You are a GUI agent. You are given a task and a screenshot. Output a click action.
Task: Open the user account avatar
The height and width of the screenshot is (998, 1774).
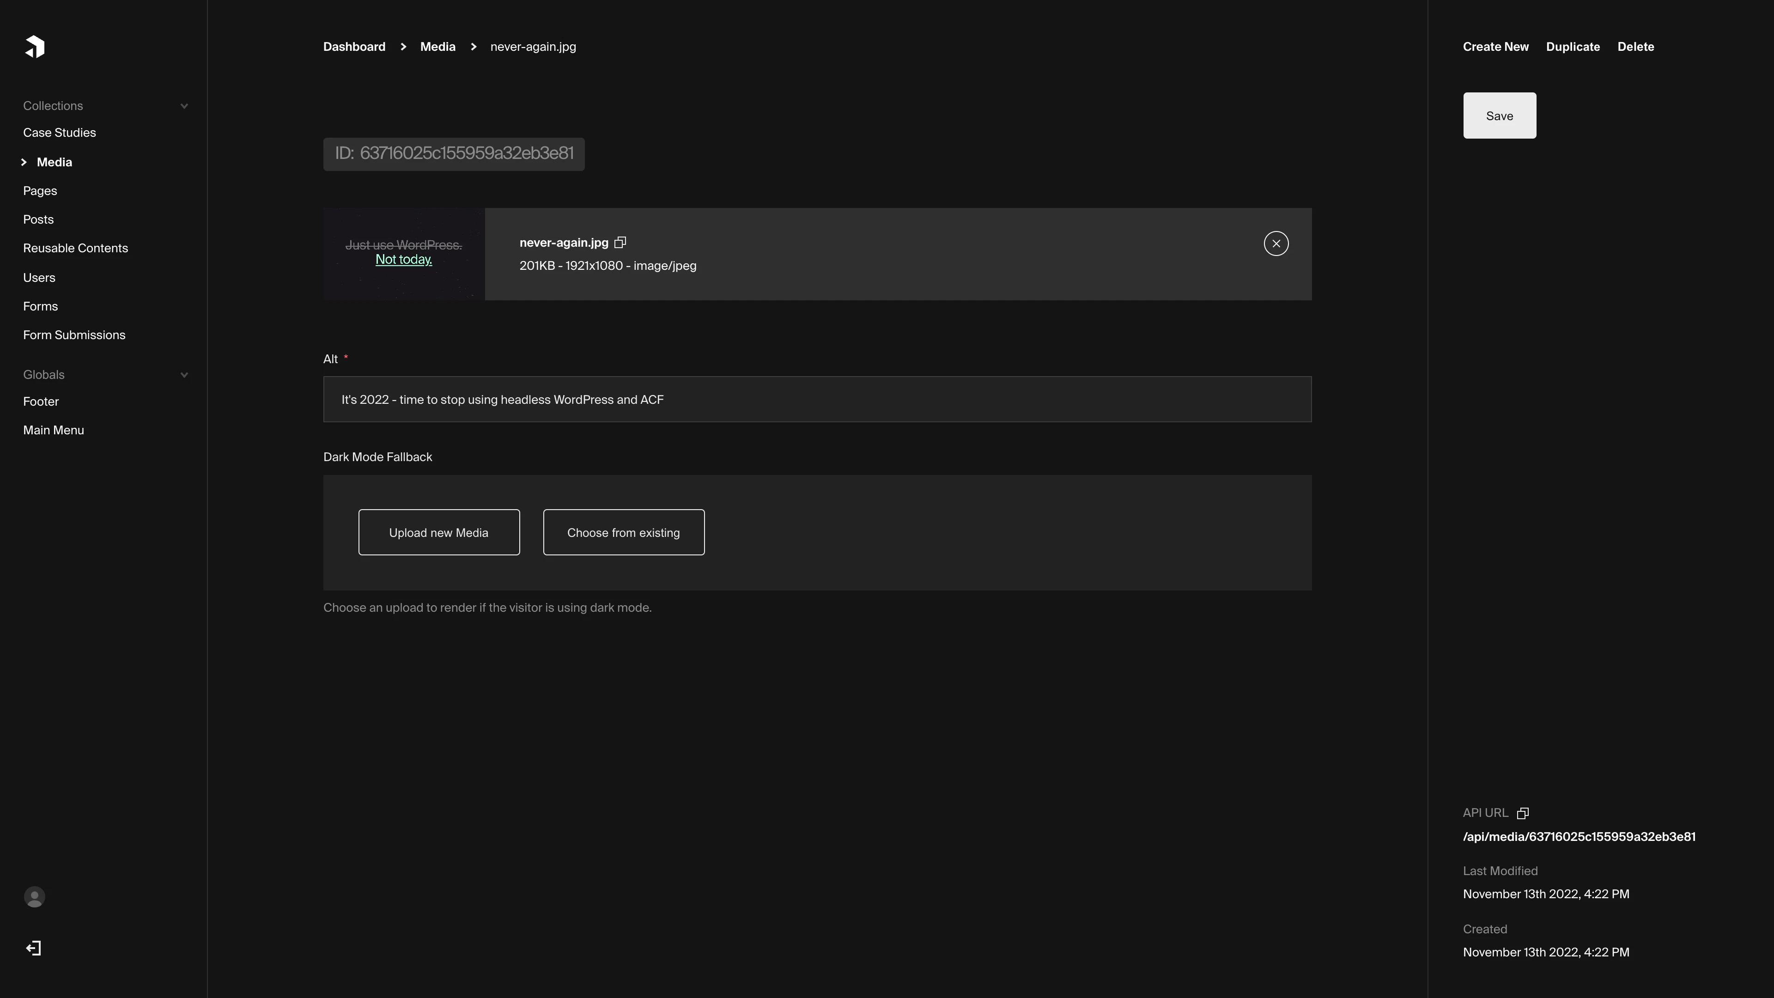(x=35, y=897)
